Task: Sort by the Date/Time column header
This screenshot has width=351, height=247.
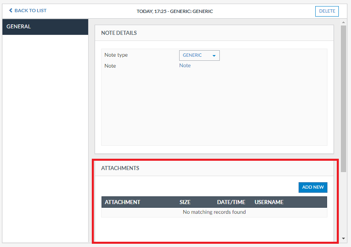Action: click(231, 202)
